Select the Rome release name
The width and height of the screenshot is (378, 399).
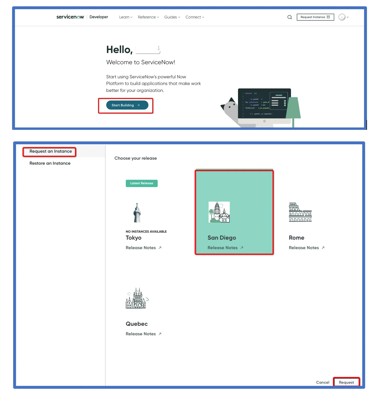click(296, 238)
